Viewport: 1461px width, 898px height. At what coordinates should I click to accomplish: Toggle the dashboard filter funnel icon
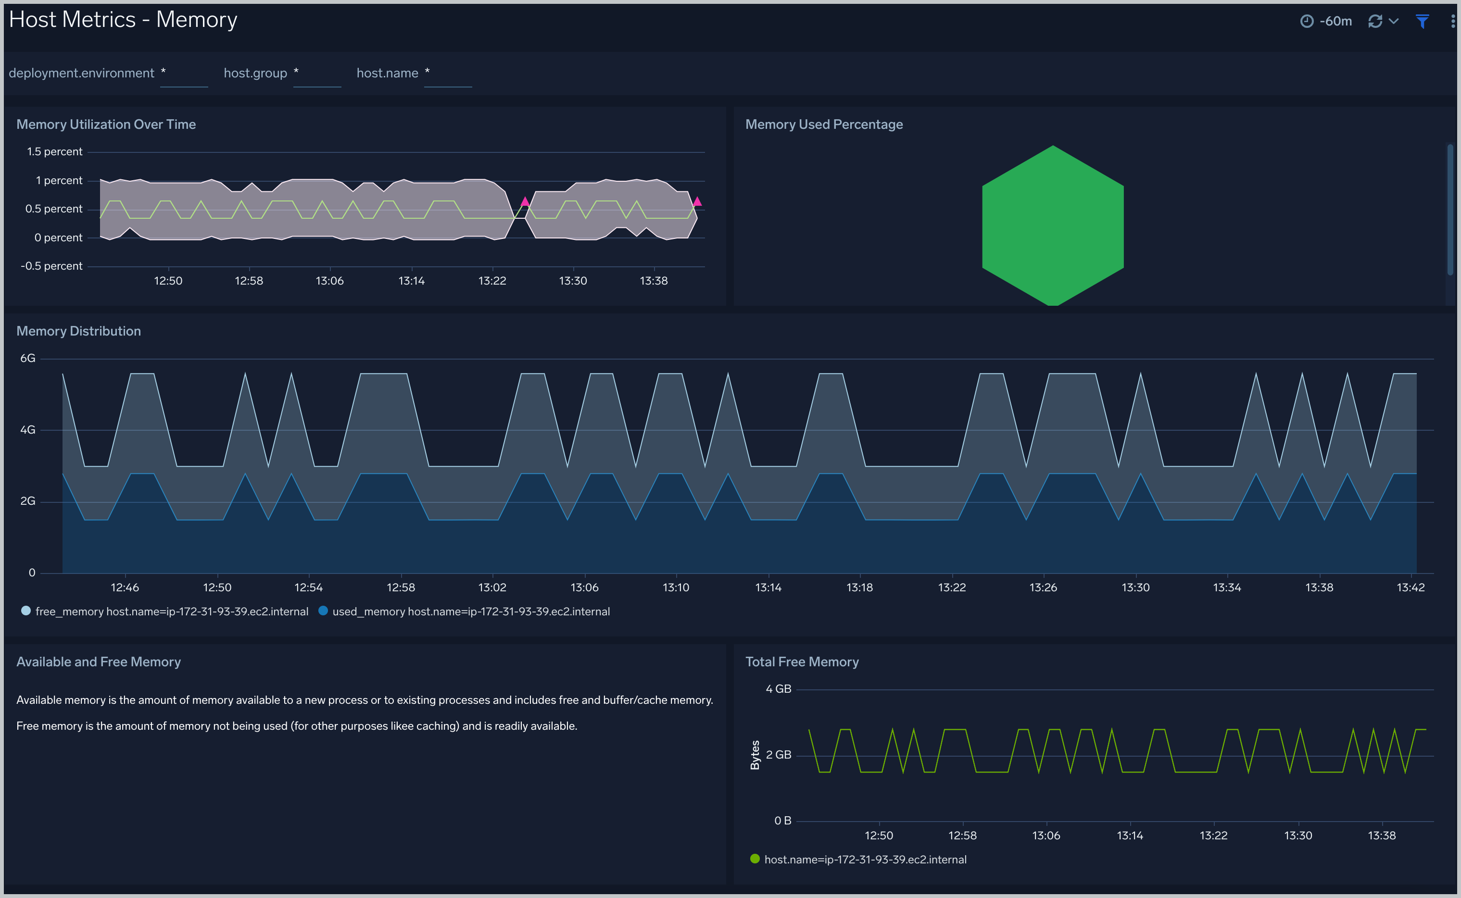tap(1423, 21)
